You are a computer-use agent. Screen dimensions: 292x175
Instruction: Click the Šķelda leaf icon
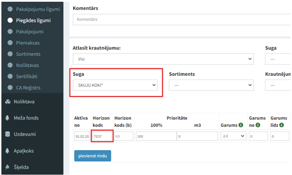(8, 167)
